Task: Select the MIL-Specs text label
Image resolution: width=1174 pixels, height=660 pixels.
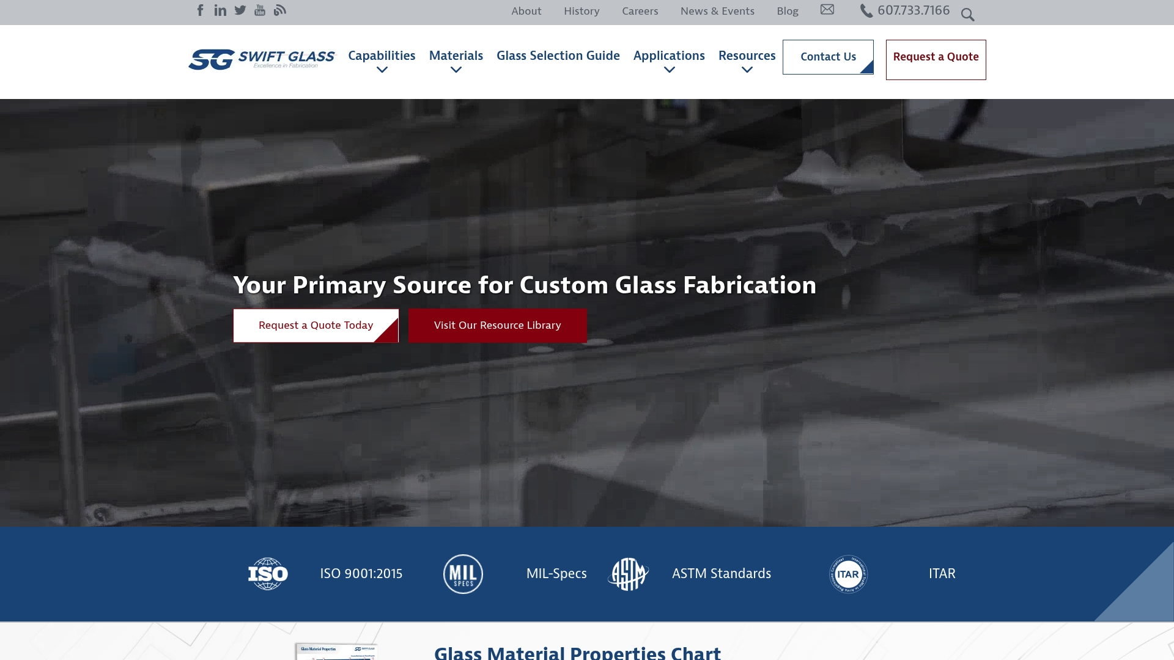Action: point(556,574)
